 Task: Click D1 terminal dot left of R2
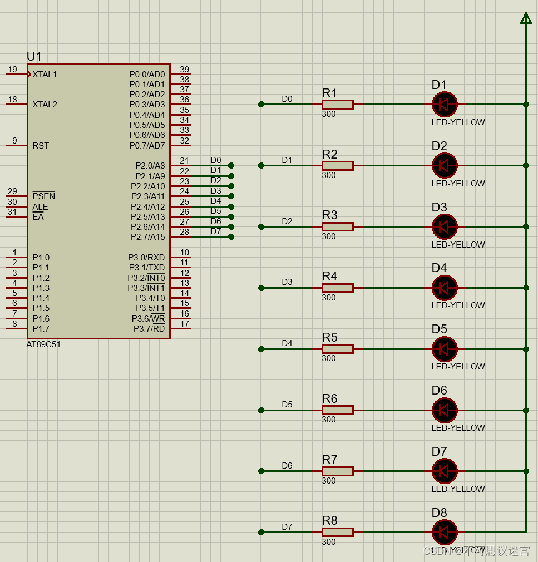261,166
